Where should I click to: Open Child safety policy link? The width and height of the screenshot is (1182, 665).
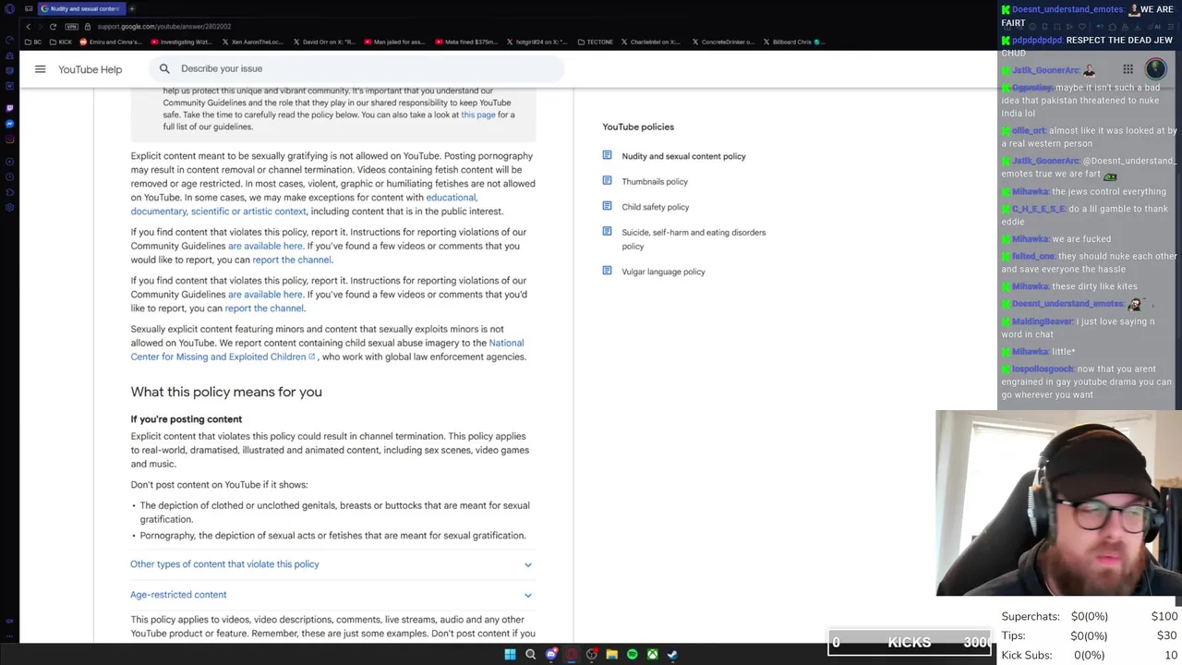point(656,207)
